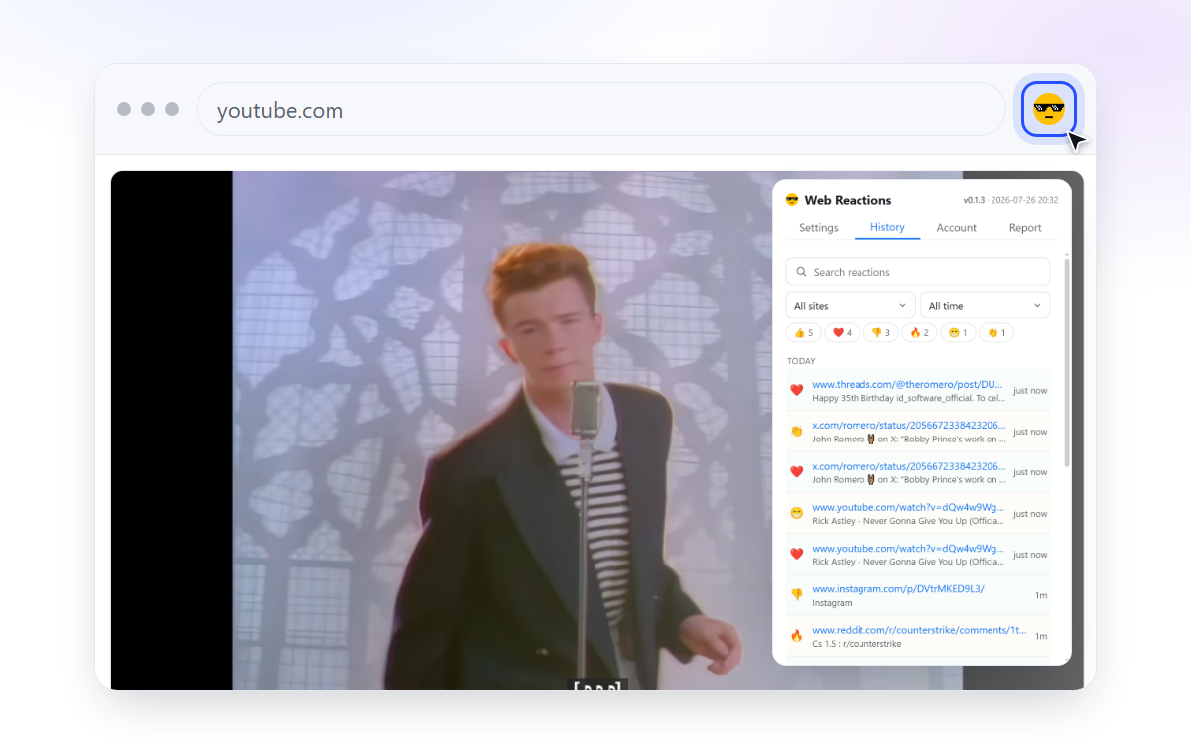The image size is (1191, 754).
Task: Open the Account tab
Action: tap(957, 228)
